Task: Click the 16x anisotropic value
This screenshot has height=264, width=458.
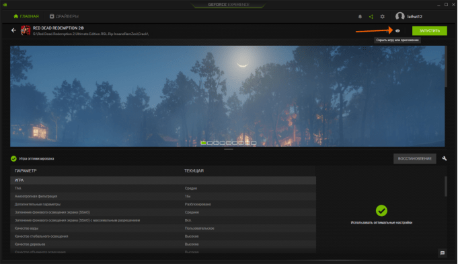Action: (188, 196)
